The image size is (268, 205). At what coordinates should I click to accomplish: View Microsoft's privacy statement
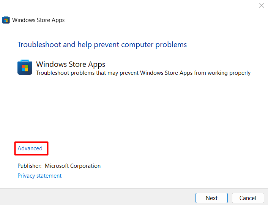[39, 176]
